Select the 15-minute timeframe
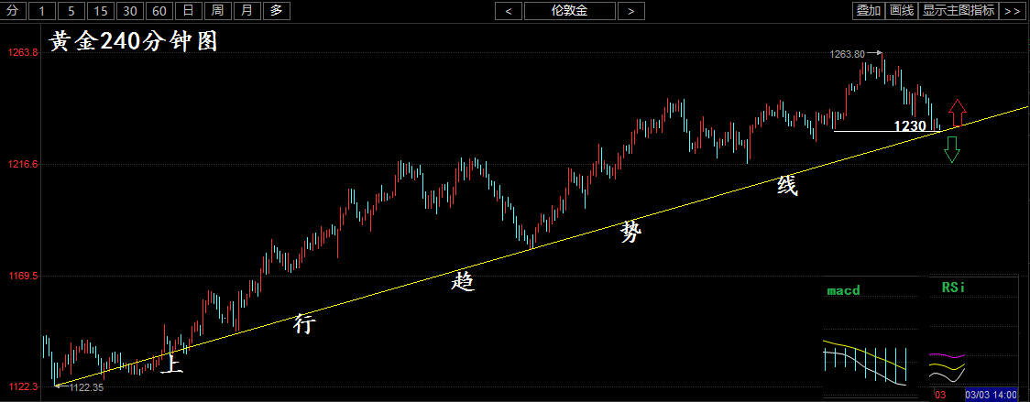This screenshot has width=1030, height=402. 101,11
